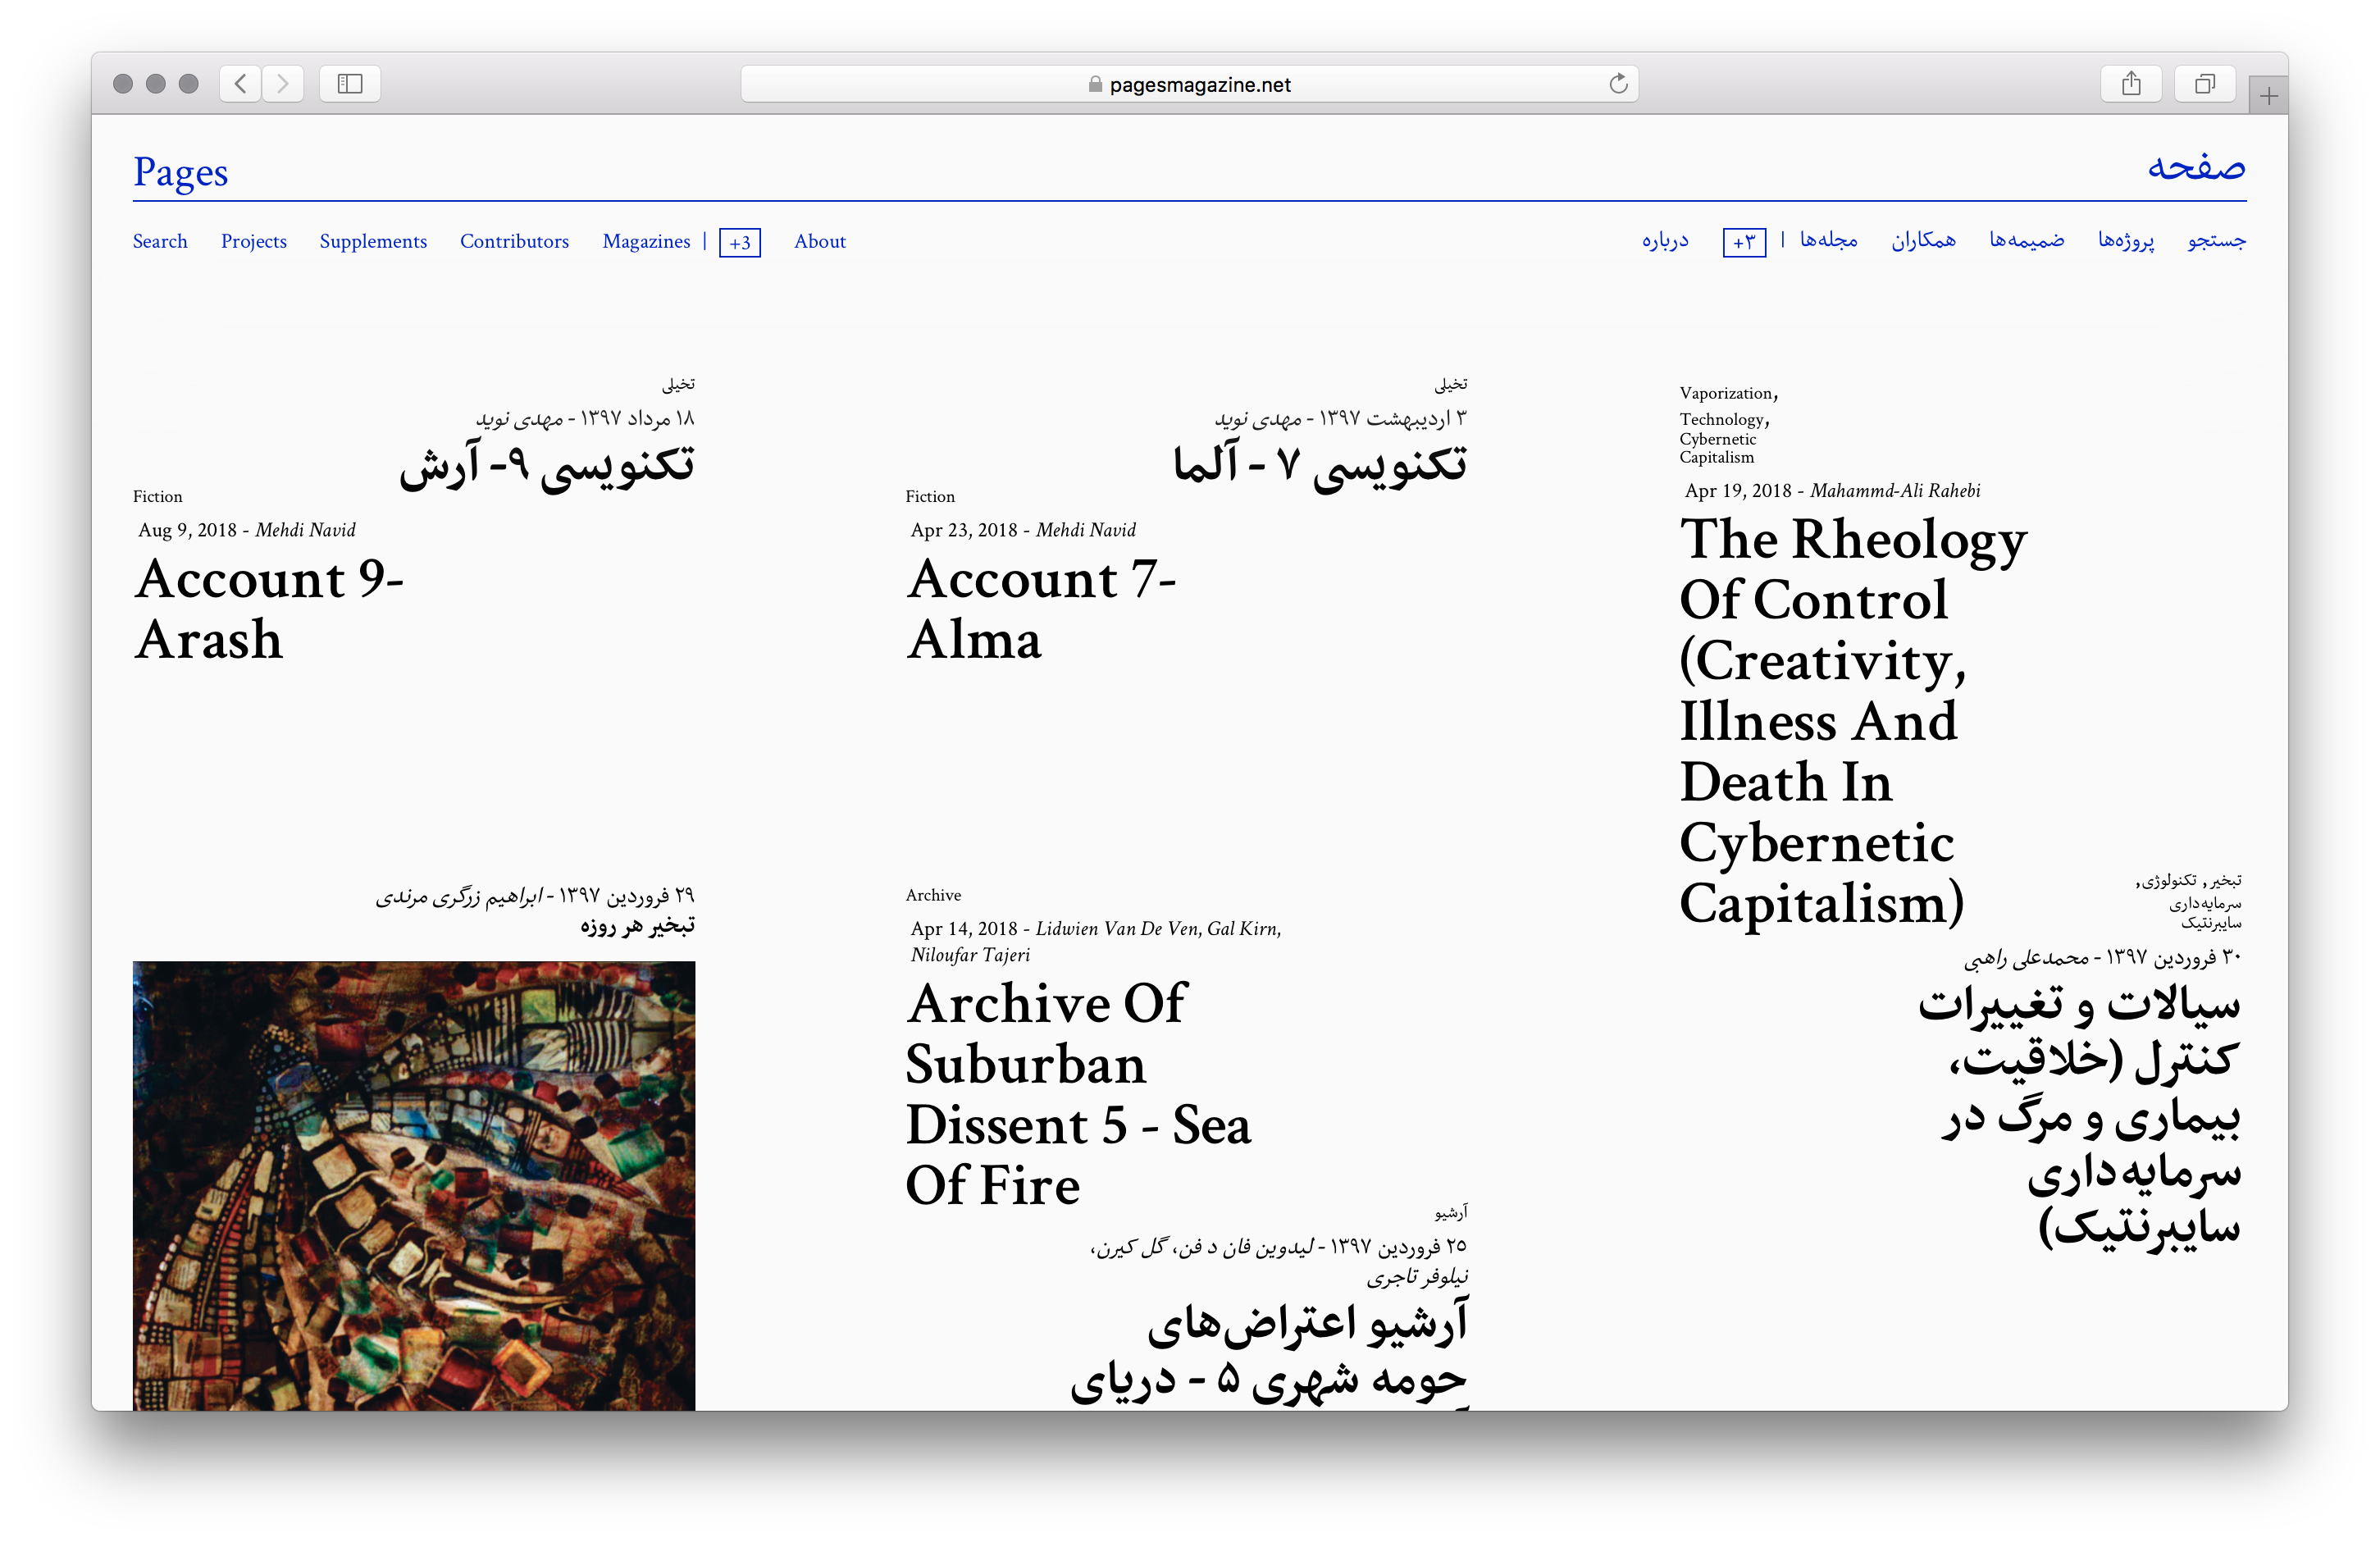Open a new tab with plus button
The image size is (2380, 1542).
2268,96
